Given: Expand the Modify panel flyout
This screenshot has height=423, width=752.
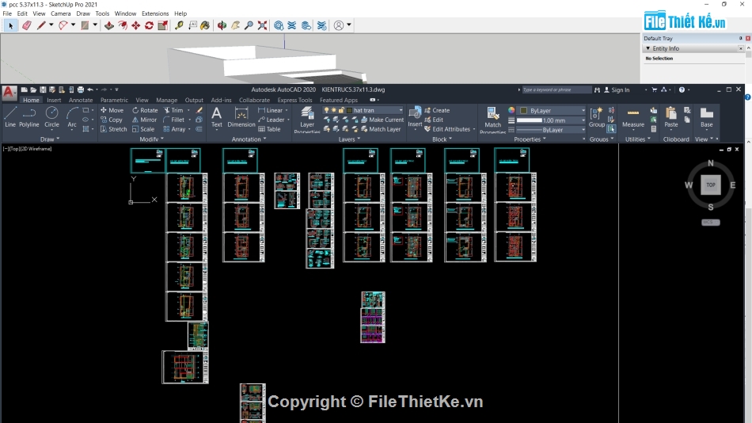Looking at the screenshot, I should point(151,139).
